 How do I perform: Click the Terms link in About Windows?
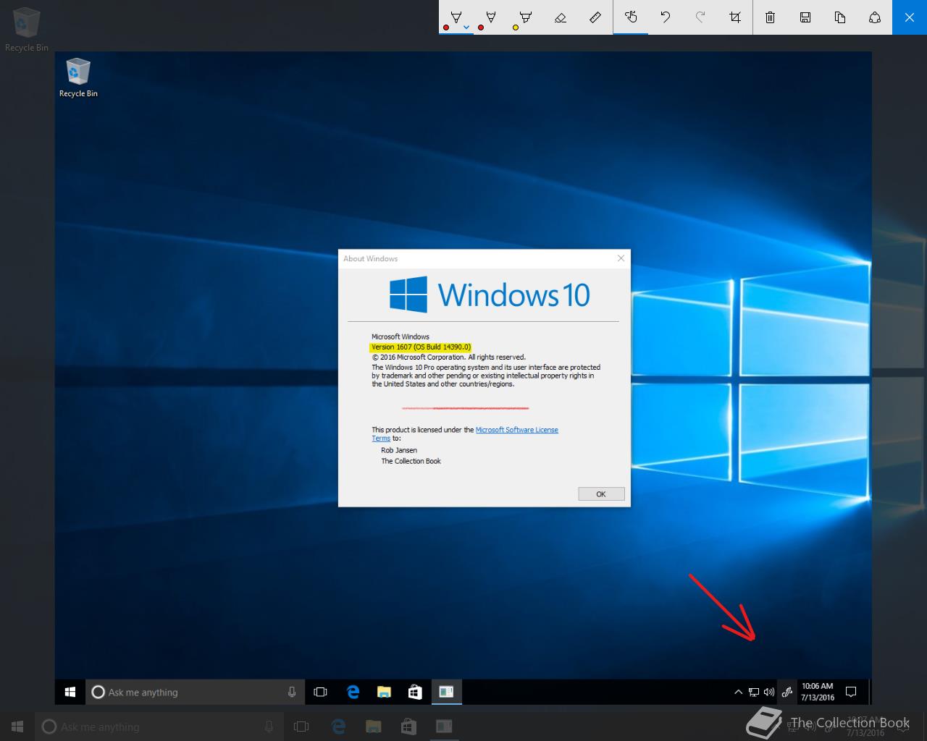(x=381, y=439)
